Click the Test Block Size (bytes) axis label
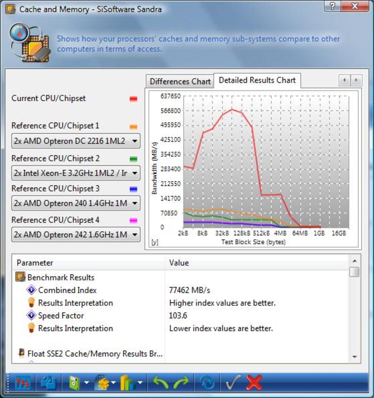The image size is (374, 398). (254, 242)
